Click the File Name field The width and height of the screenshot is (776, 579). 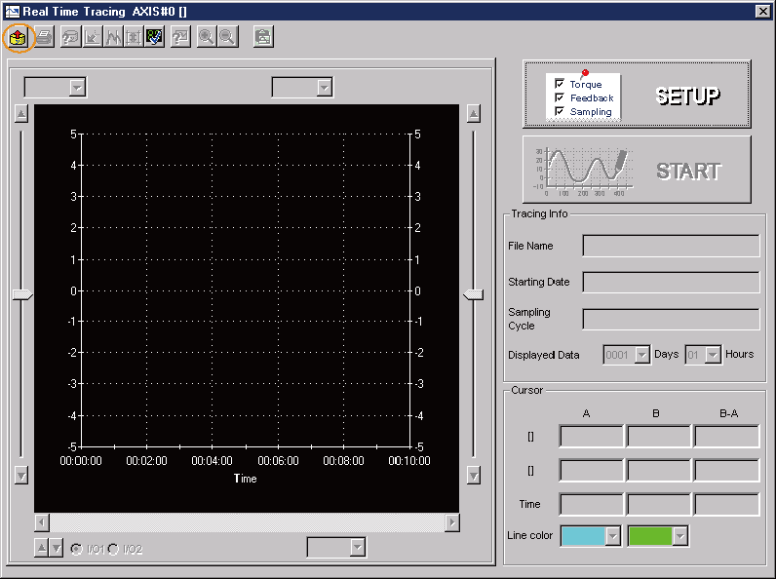671,246
